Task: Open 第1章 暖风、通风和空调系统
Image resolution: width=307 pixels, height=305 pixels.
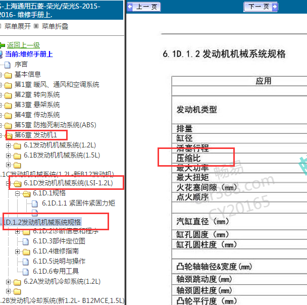Action: (x=57, y=84)
